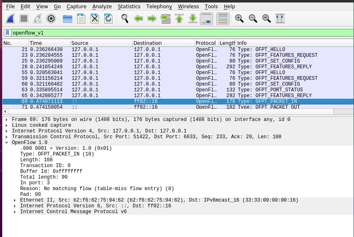The image size is (354, 237).
Task: Select packet 71 OFPT_PACKET_OUT row
Action: click(178, 107)
